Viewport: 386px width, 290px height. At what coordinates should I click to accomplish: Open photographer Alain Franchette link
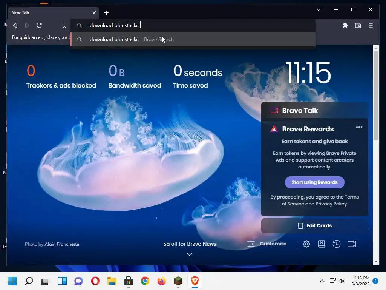(x=62, y=244)
